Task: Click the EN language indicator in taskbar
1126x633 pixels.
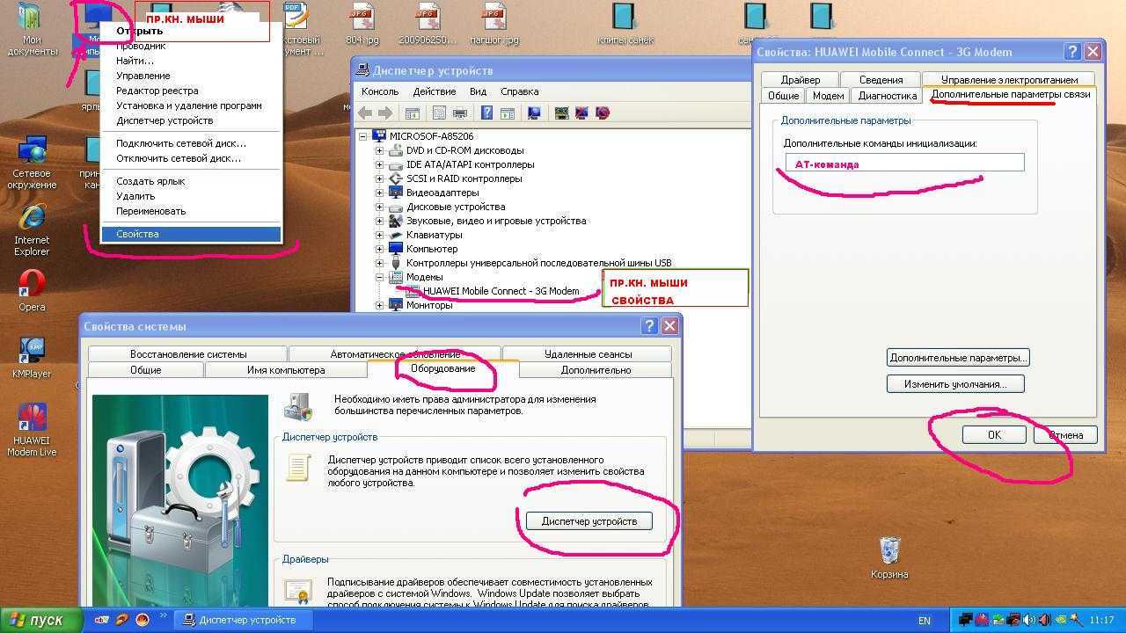Action: [925, 621]
